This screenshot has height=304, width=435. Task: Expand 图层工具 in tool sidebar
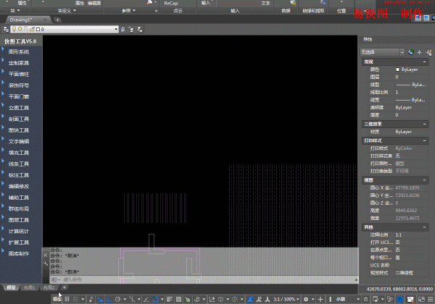[x=19, y=220]
